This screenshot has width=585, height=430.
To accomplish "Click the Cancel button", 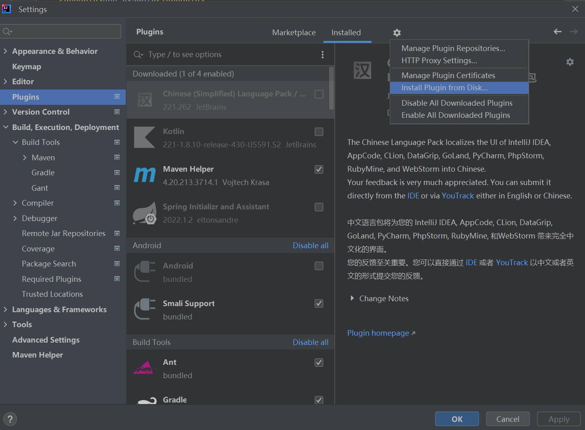I will pos(508,419).
